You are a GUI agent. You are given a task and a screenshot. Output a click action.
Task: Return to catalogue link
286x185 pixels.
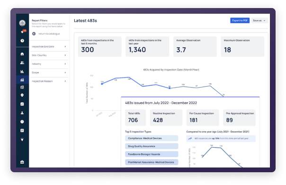pos(49,34)
